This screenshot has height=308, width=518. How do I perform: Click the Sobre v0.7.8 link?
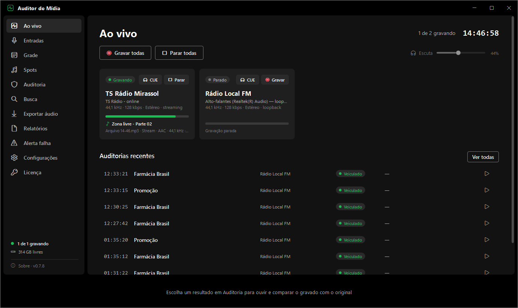pyautogui.click(x=28, y=266)
